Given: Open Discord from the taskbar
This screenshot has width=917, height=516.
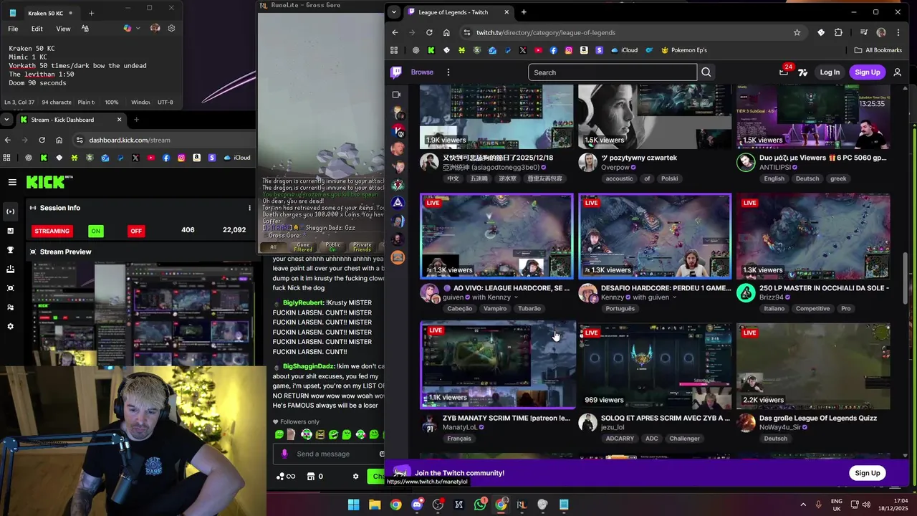Looking at the screenshot, I should click(417, 505).
